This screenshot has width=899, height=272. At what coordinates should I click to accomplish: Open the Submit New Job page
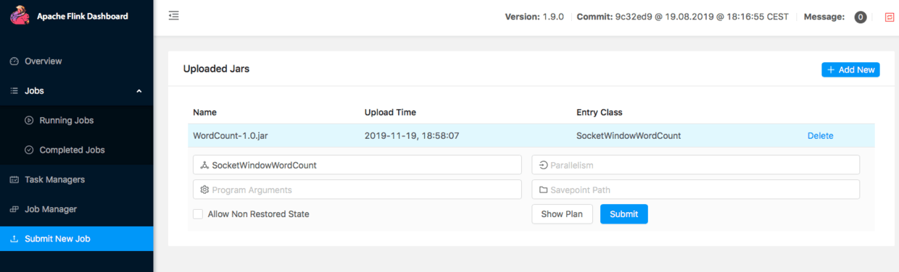[77, 239]
